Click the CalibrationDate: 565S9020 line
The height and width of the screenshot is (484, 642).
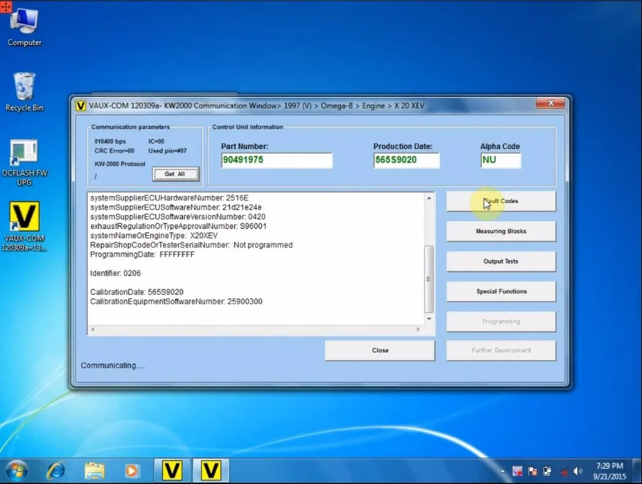click(136, 292)
